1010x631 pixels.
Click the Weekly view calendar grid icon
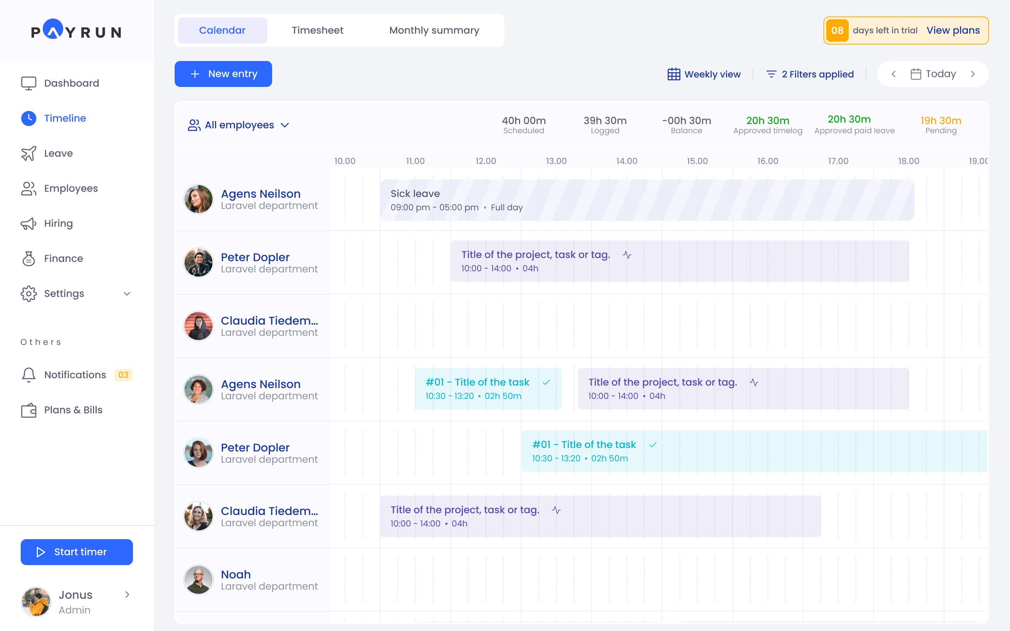(674, 74)
